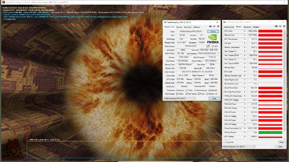Click the 8-Pin #2 Power value 144.8 W
Image resolution: width=289 pixels, height=162 pixels.
pyautogui.click(x=252, y=120)
